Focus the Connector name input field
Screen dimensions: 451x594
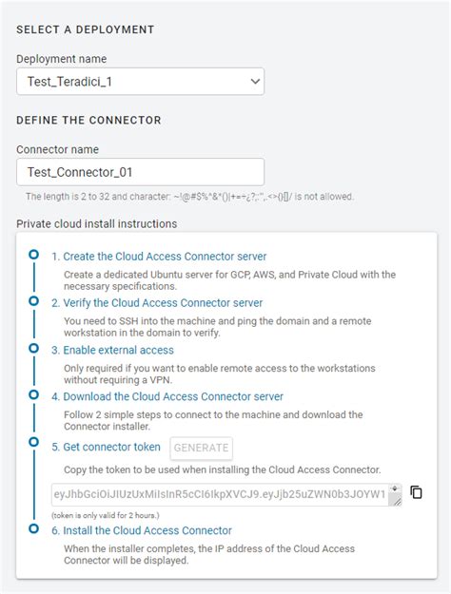[x=141, y=172]
